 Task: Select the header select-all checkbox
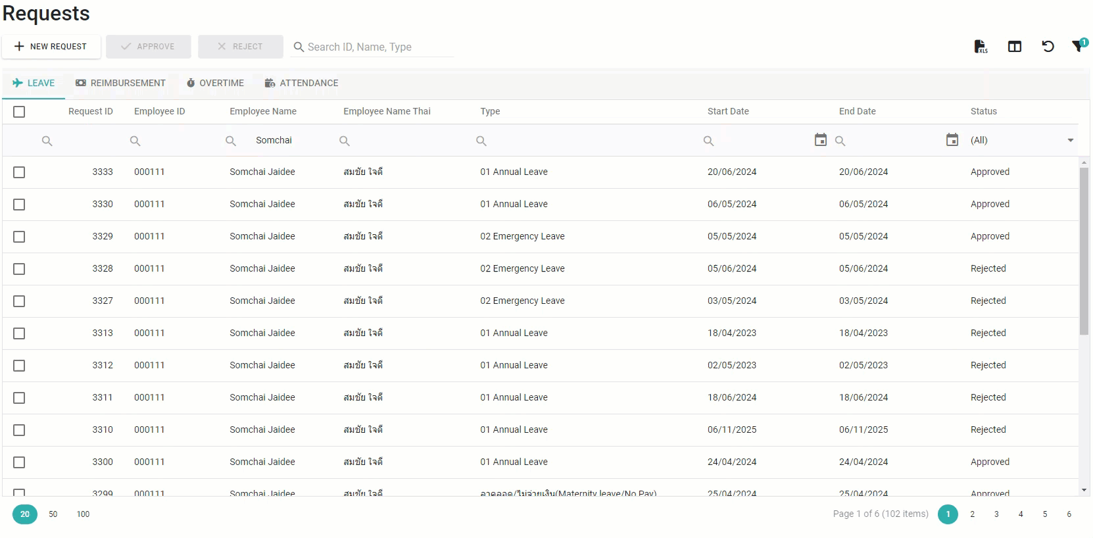19,112
